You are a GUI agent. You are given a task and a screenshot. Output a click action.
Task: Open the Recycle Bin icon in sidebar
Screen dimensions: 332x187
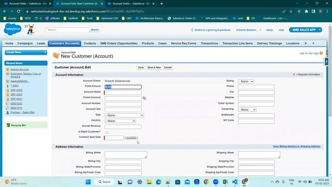click(8, 125)
